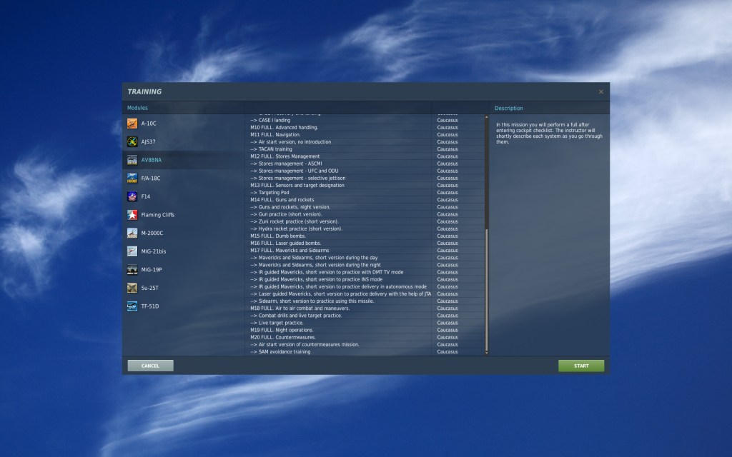The image size is (732, 457).
Task: Select M10 FULL. Advanced handling mission
Action: pyautogui.click(x=285, y=127)
